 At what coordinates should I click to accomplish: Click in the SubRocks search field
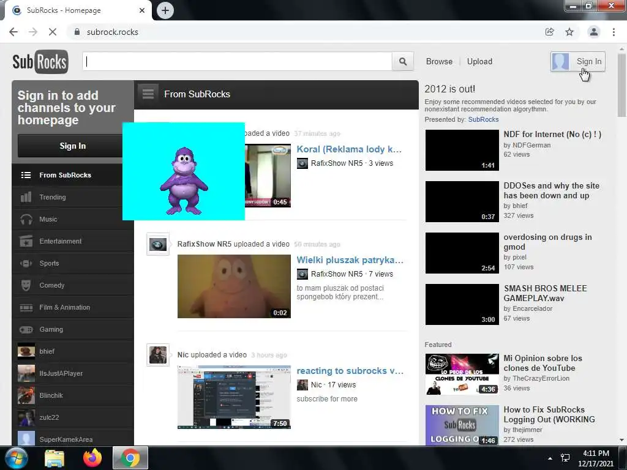coord(237,62)
